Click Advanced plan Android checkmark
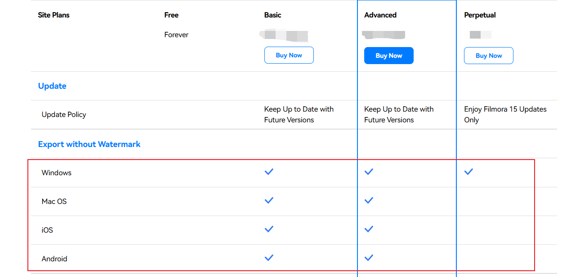 coord(369,258)
